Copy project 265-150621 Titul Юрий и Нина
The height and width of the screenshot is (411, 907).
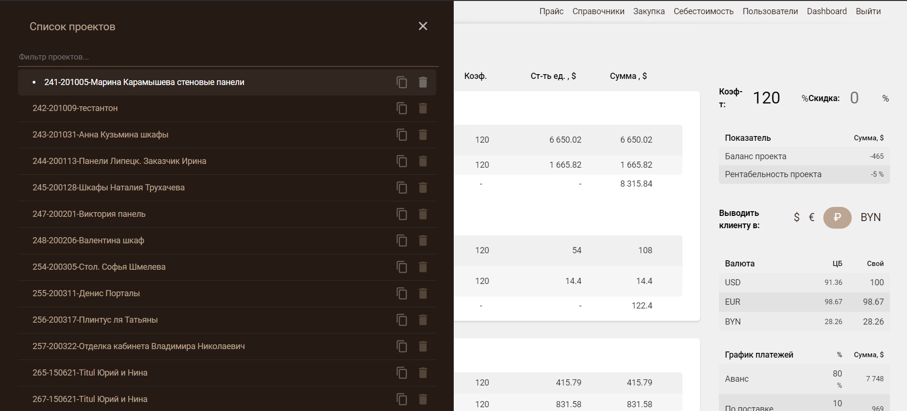click(x=402, y=373)
